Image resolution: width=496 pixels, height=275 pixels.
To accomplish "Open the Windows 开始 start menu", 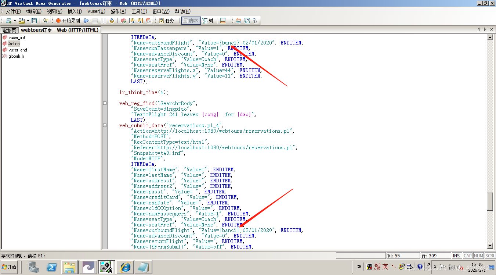I will (10, 267).
